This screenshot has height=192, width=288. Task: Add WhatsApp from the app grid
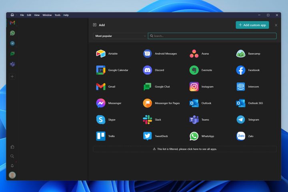[x=202, y=136]
